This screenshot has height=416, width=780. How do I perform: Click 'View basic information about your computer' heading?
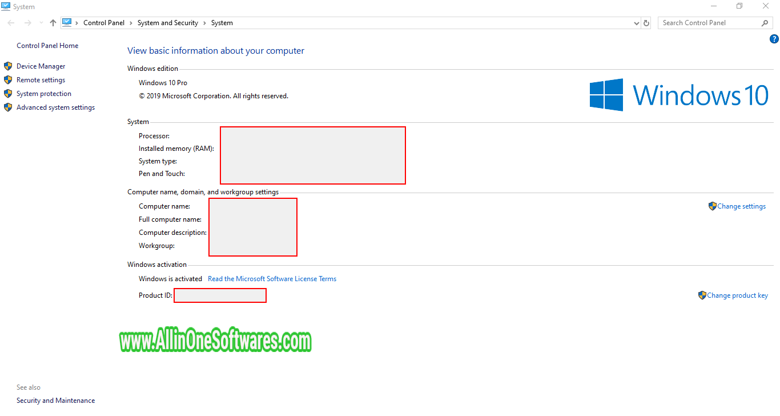point(216,51)
